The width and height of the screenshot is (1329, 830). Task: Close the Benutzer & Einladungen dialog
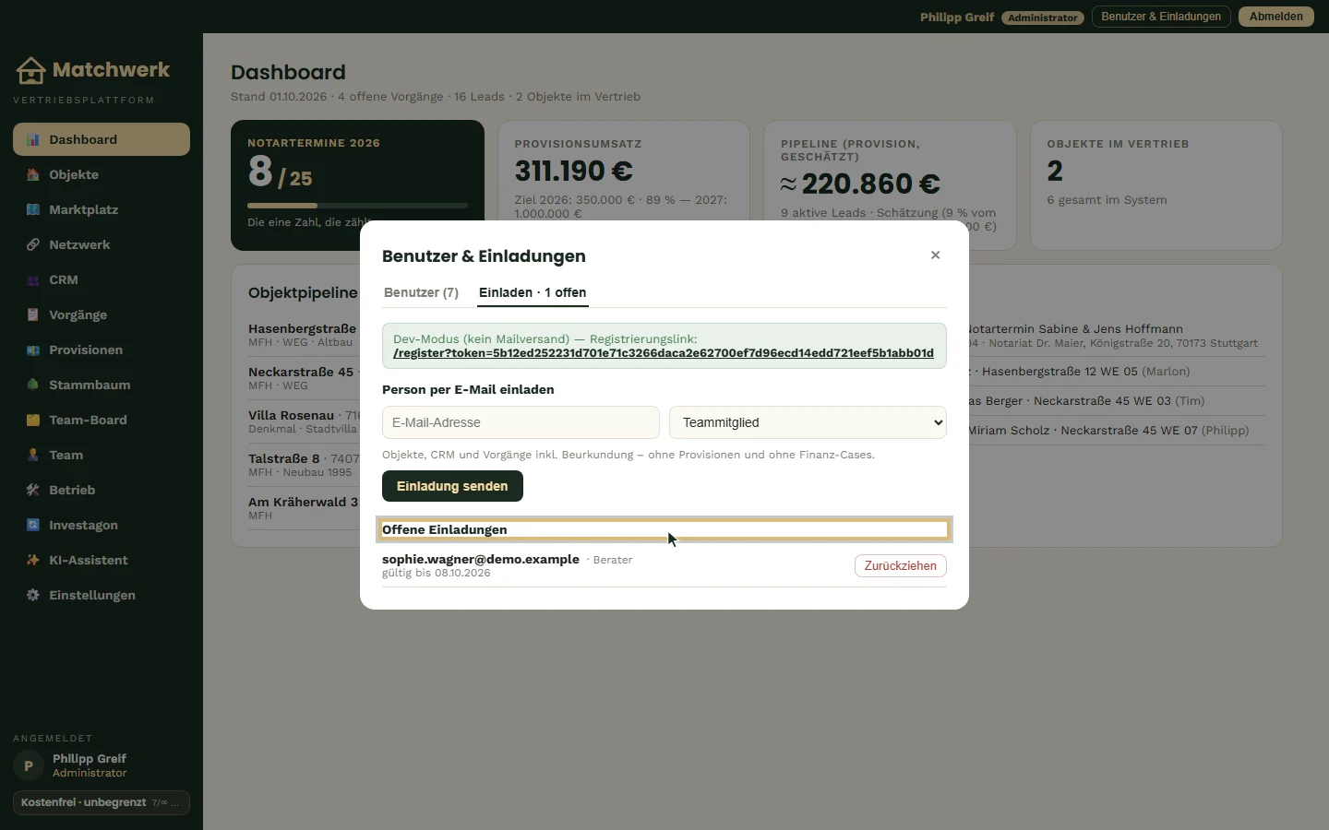(935, 255)
